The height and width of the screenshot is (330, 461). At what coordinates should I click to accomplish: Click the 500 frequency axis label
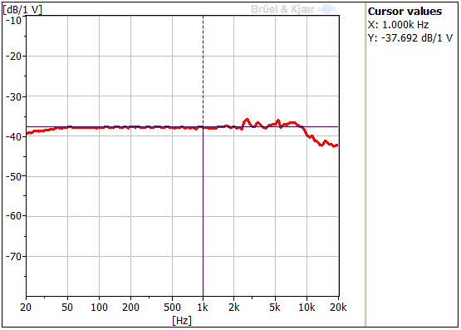[x=172, y=308]
